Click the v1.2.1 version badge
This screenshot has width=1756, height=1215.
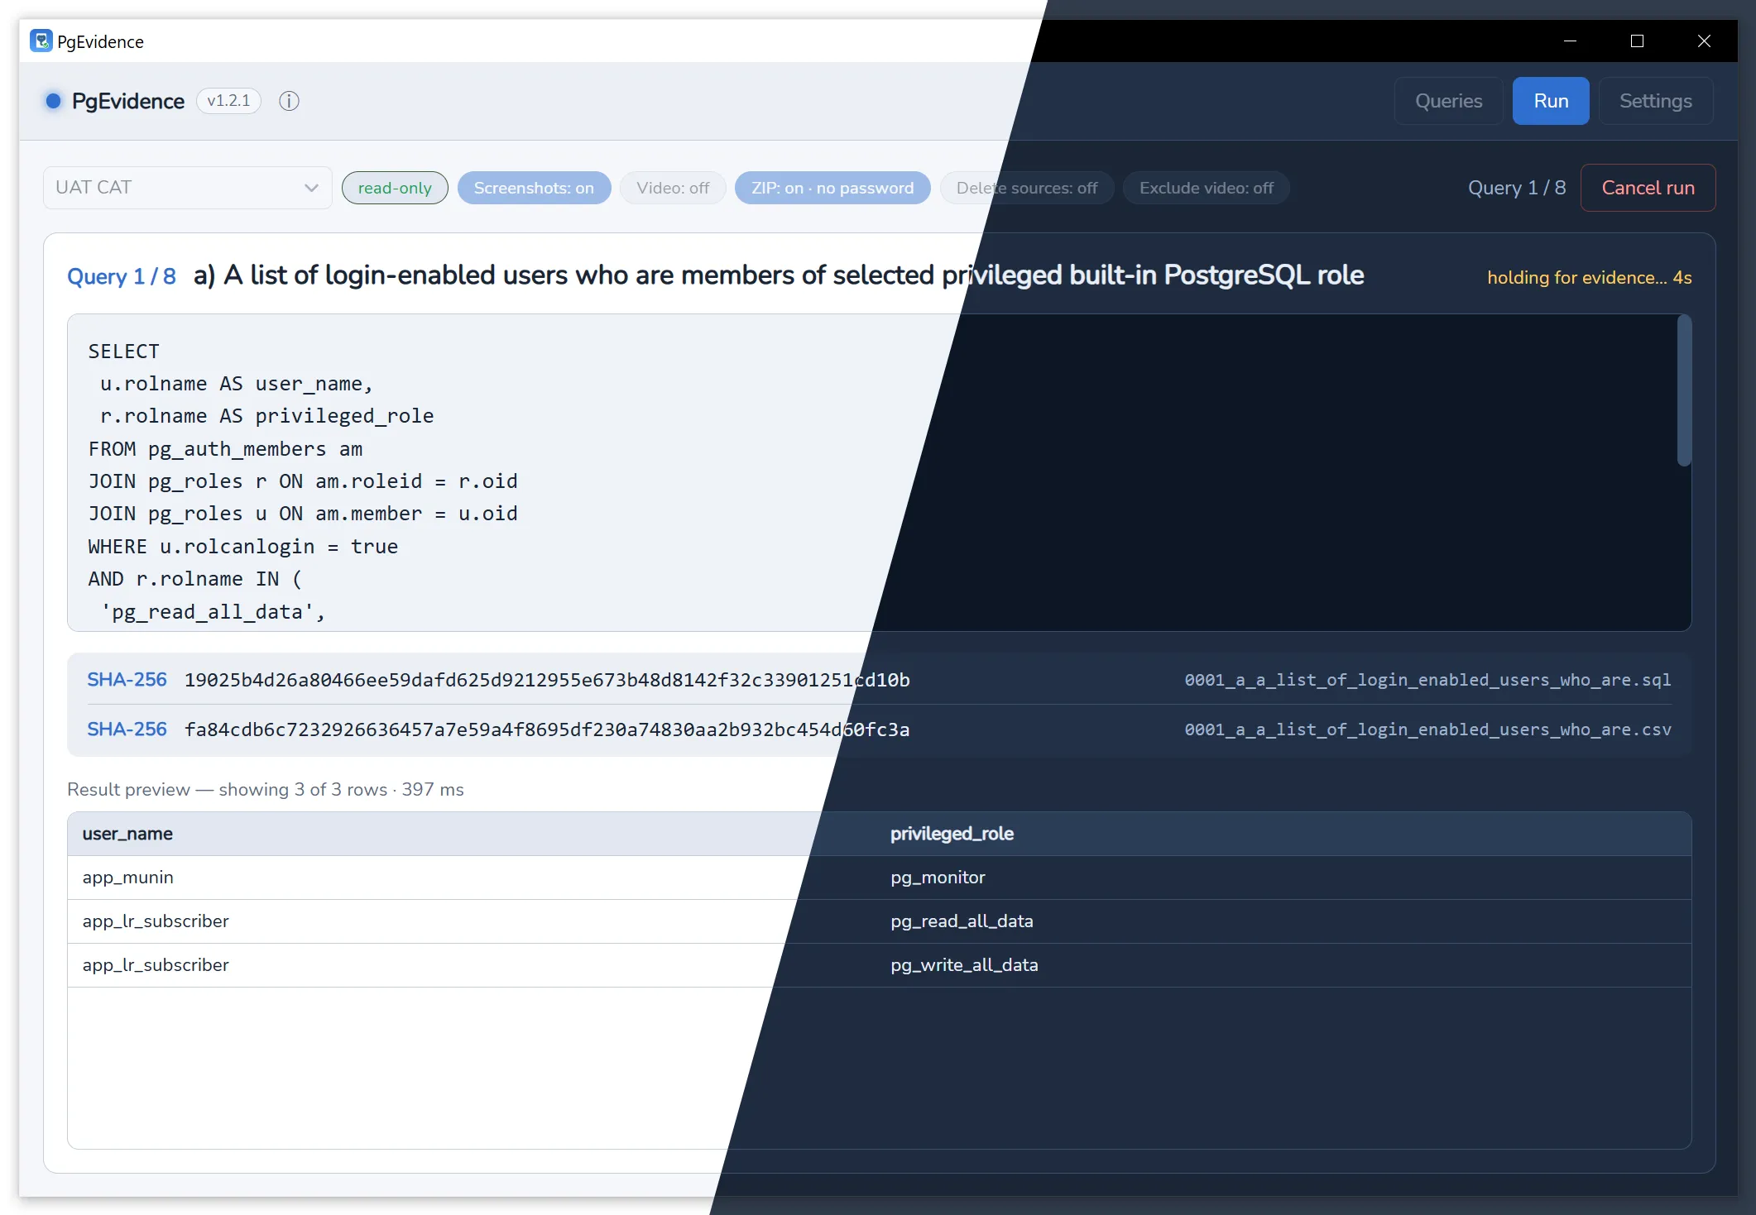tap(229, 101)
